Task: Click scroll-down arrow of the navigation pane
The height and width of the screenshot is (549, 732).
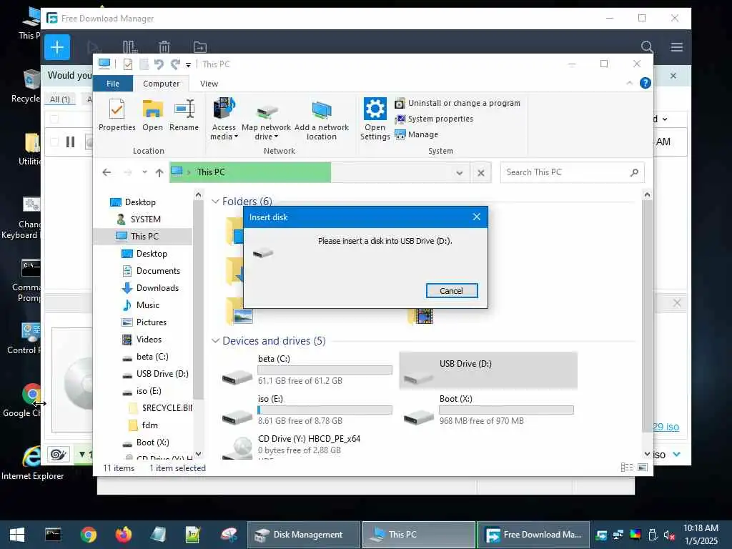Action: pyautogui.click(x=198, y=453)
